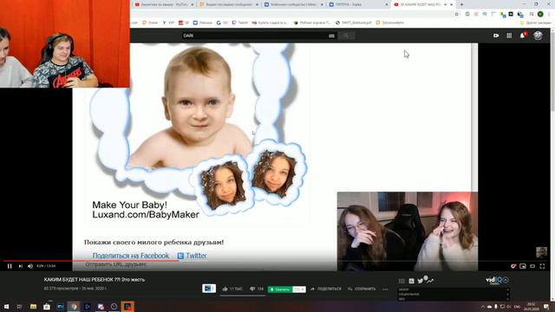Screen dimensions: 555x312
Task: Click the vidIQ trend chart icon
Action: pyautogui.click(x=430, y=281)
